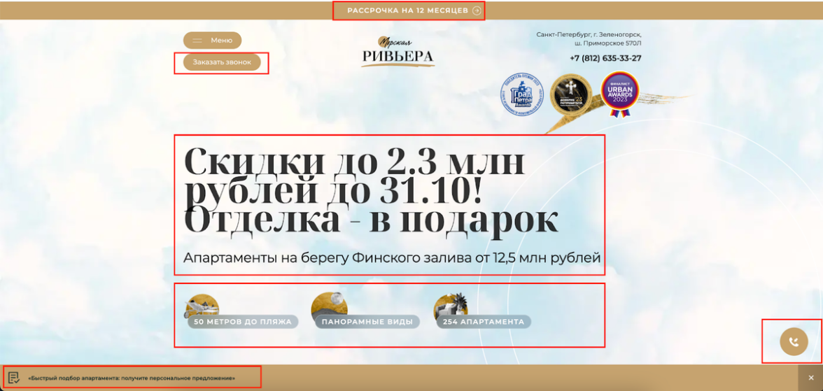The image size is (823, 391).
Task: Click the floating phone callback icon
Action: [794, 341]
